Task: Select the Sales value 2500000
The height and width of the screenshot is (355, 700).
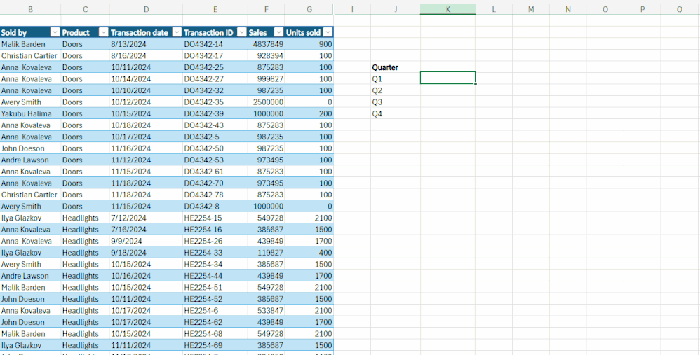Action: click(x=266, y=102)
